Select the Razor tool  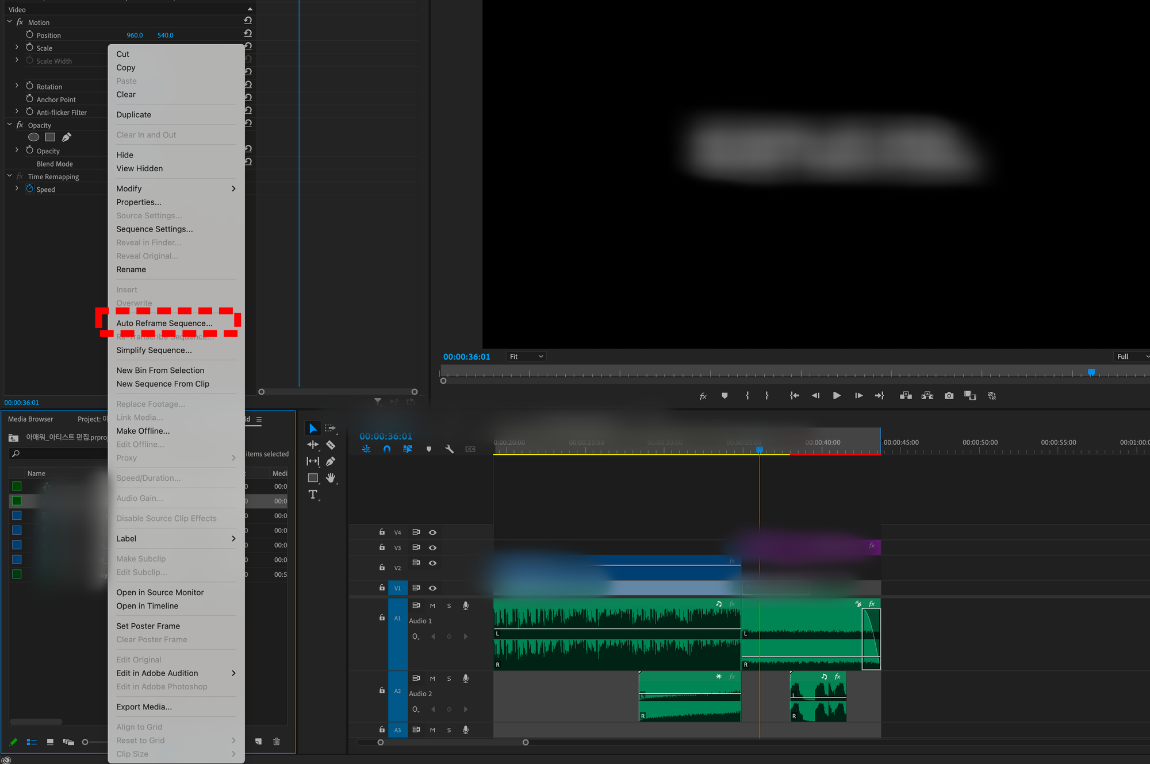pyautogui.click(x=331, y=445)
